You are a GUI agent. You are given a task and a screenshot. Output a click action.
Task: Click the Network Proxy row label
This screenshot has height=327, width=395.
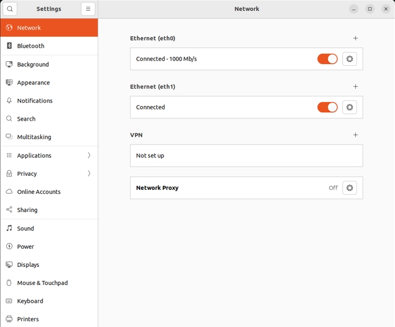(157, 188)
